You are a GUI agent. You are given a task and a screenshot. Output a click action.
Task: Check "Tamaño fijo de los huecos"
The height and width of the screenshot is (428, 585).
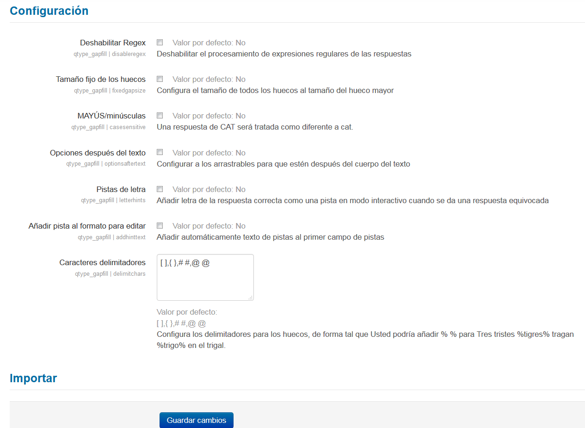160,79
